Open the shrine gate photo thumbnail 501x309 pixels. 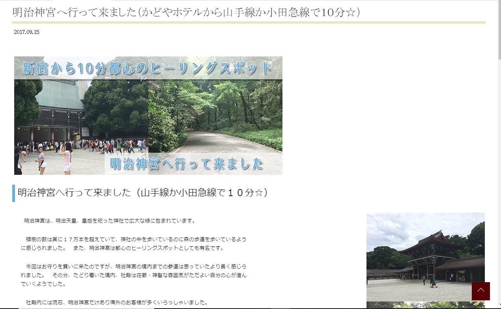click(x=426, y=257)
